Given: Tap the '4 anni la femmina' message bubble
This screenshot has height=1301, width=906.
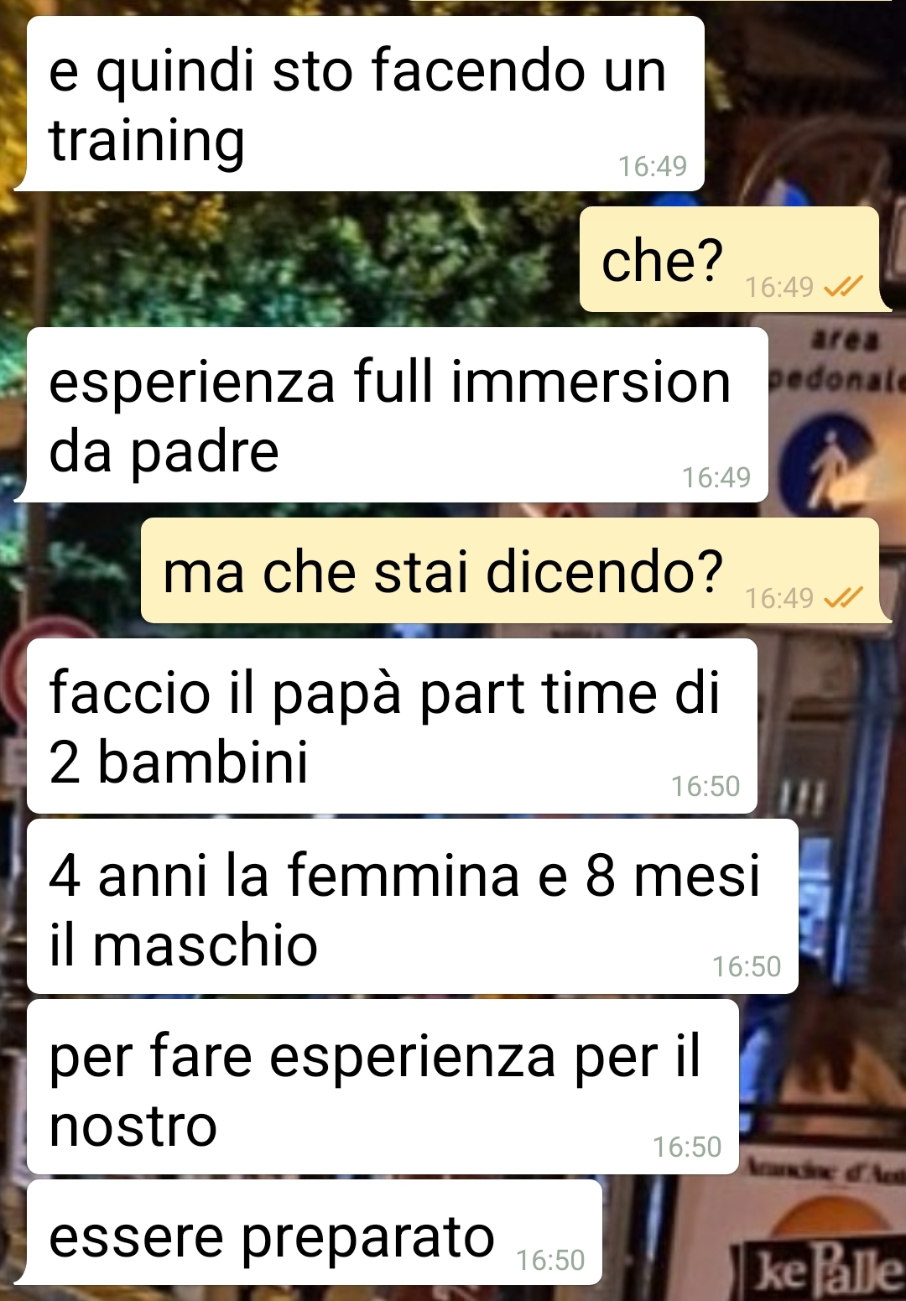Looking at the screenshot, I should (x=412, y=906).
